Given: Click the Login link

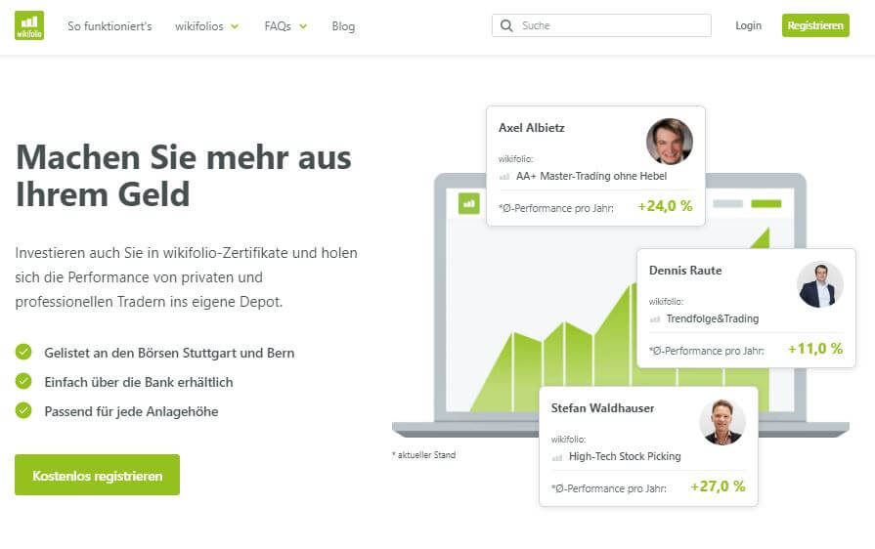Looking at the screenshot, I should pyautogui.click(x=748, y=25).
